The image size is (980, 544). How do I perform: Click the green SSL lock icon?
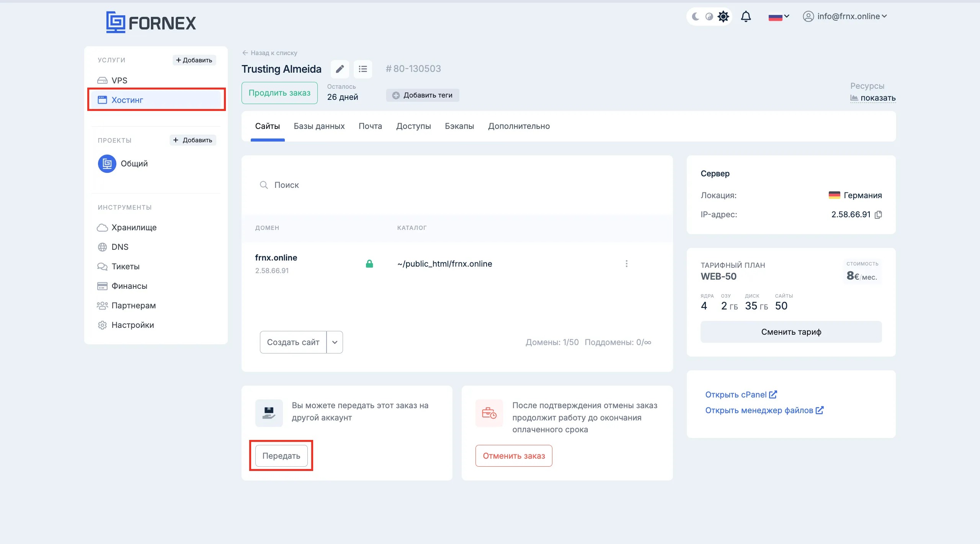(369, 264)
